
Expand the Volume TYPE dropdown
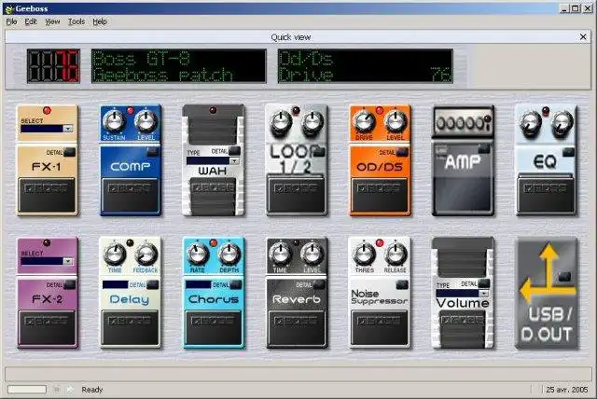[x=483, y=294]
